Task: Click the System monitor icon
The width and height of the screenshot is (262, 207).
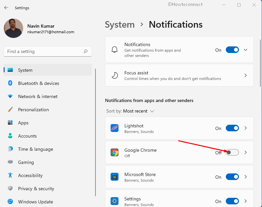Action: pos(10,70)
